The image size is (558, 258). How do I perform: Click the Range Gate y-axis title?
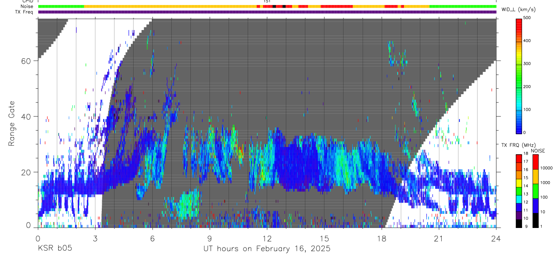coord(13,124)
